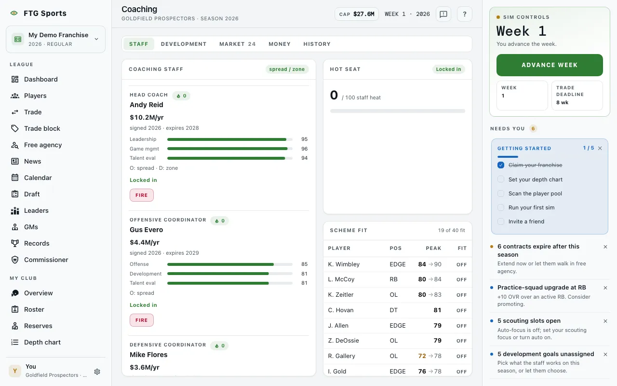Open Leaders via its podium icon
617x386 pixels.
(x=15, y=210)
